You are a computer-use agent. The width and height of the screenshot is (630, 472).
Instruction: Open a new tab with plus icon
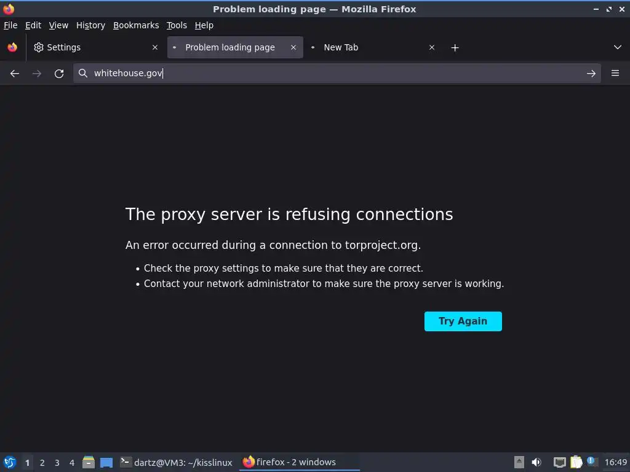455,48
